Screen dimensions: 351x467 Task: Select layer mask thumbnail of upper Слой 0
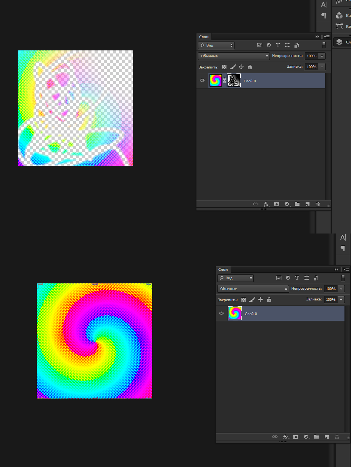tap(234, 81)
